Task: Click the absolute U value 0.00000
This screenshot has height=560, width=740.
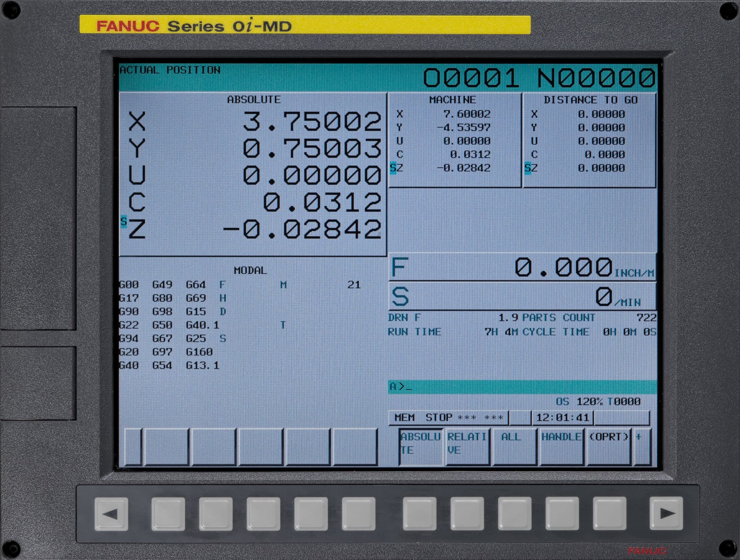Action: click(x=312, y=176)
